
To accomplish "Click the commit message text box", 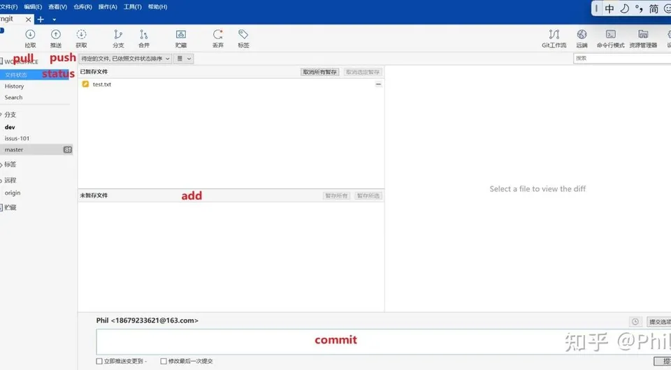I will (x=384, y=341).
